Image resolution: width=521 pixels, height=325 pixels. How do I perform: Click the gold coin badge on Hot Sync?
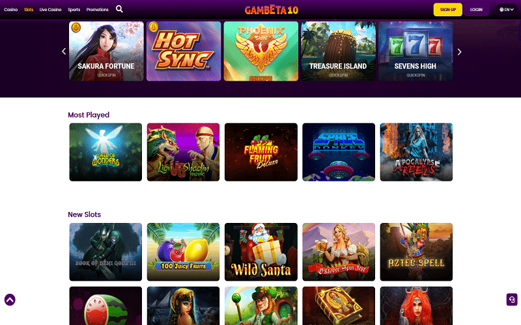153,27
